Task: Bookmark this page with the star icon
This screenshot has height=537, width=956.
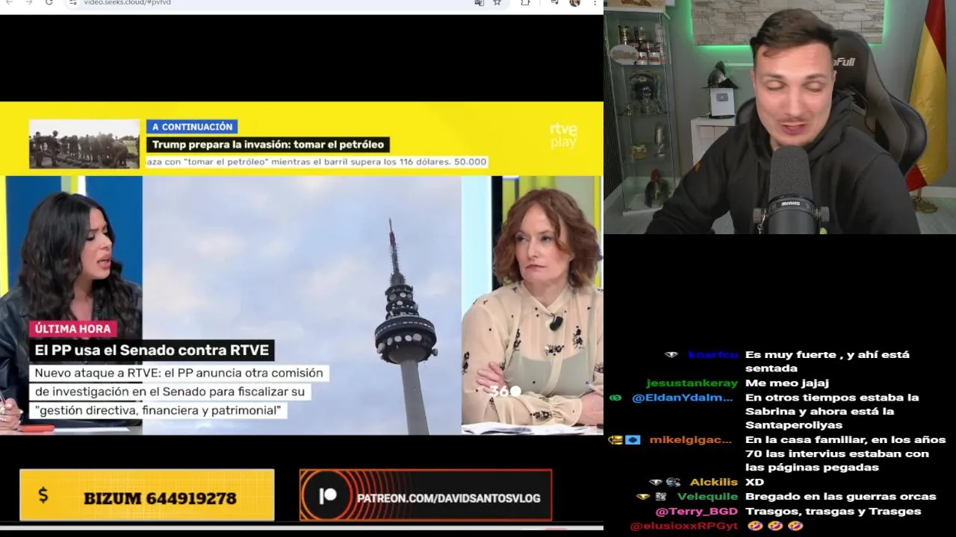Action: pyautogui.click(x=497, y=2)
